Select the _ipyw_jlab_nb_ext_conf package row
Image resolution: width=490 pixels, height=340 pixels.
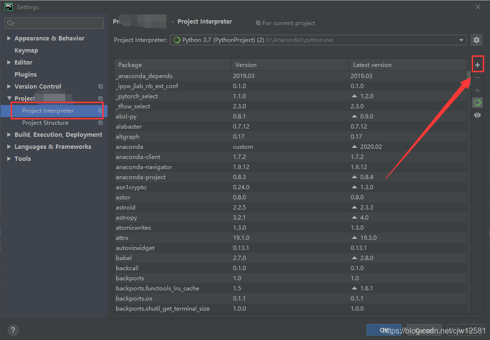(x=290, y=86)
